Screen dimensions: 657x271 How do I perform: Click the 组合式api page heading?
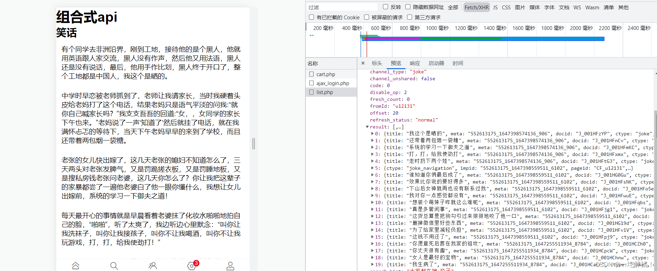coord(87,17)
